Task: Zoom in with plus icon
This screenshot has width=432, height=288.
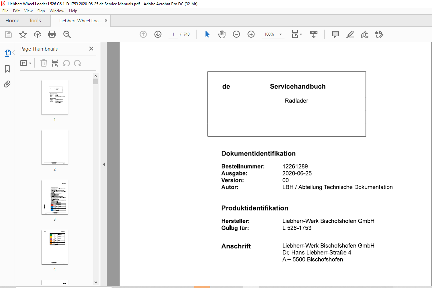Action: [251, 34]
